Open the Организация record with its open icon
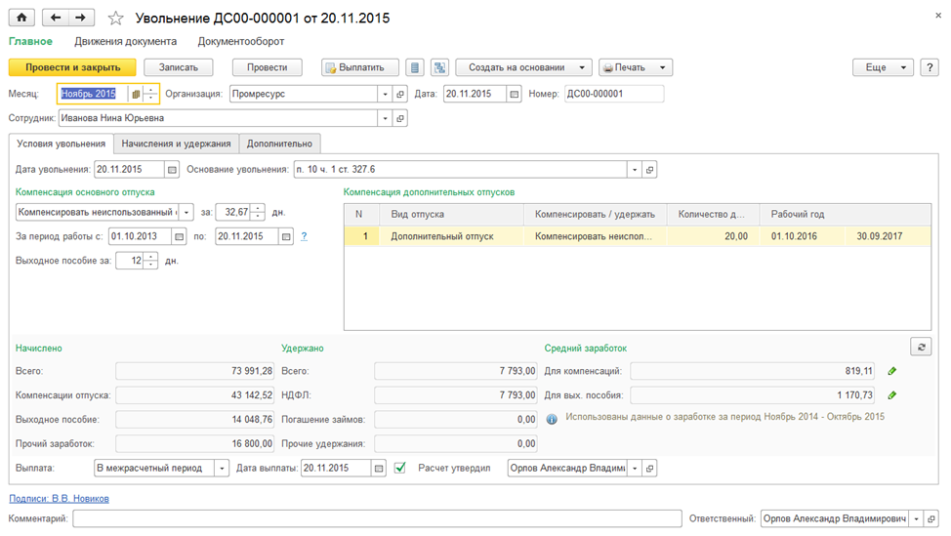The height and width of the screenshot is (536, 951). [399, 94]
